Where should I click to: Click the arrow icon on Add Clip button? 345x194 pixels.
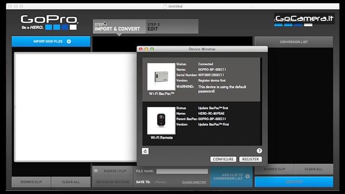pyautogui.click(x=247, y=176)
